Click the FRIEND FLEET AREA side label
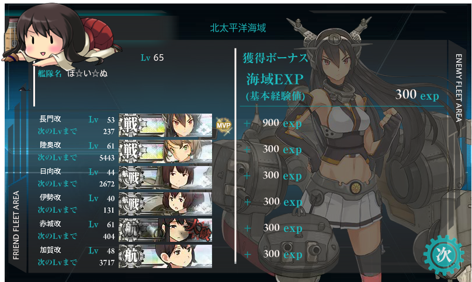This screenshot has height=282, width=472. [x=16, y=225]
